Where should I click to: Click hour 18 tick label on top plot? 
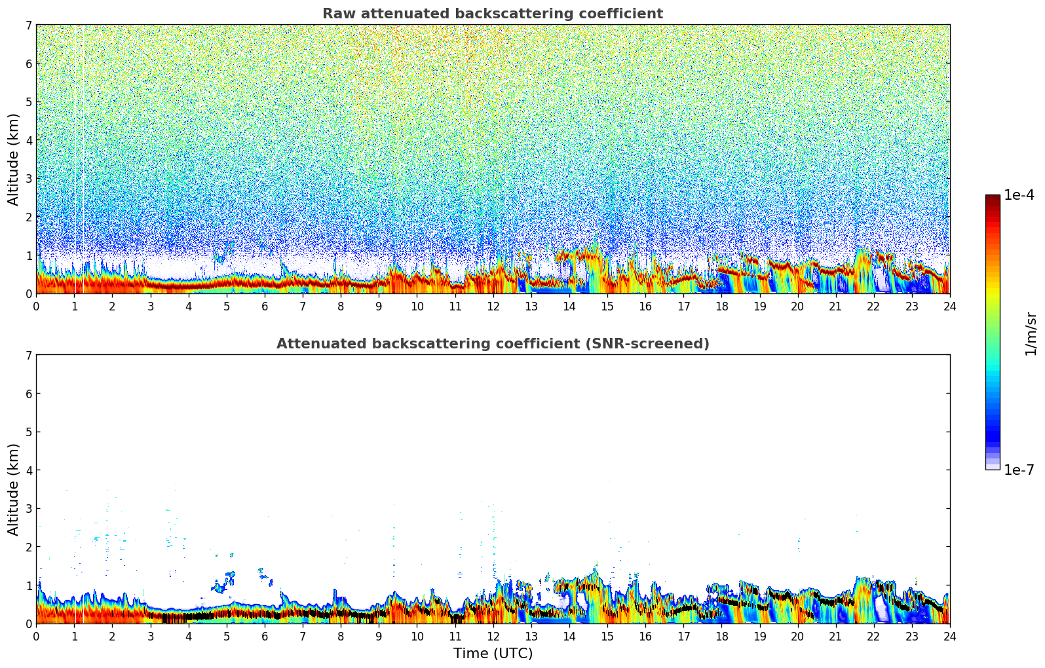pos(721,306)
